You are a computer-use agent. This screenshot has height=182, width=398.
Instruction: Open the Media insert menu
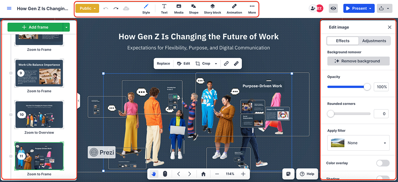(x=179, y=9)
